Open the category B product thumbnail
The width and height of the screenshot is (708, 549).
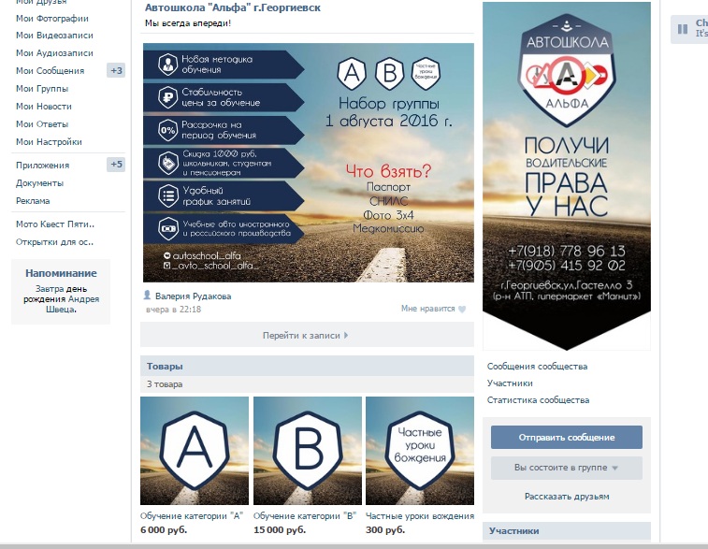[x=308, y=451]
